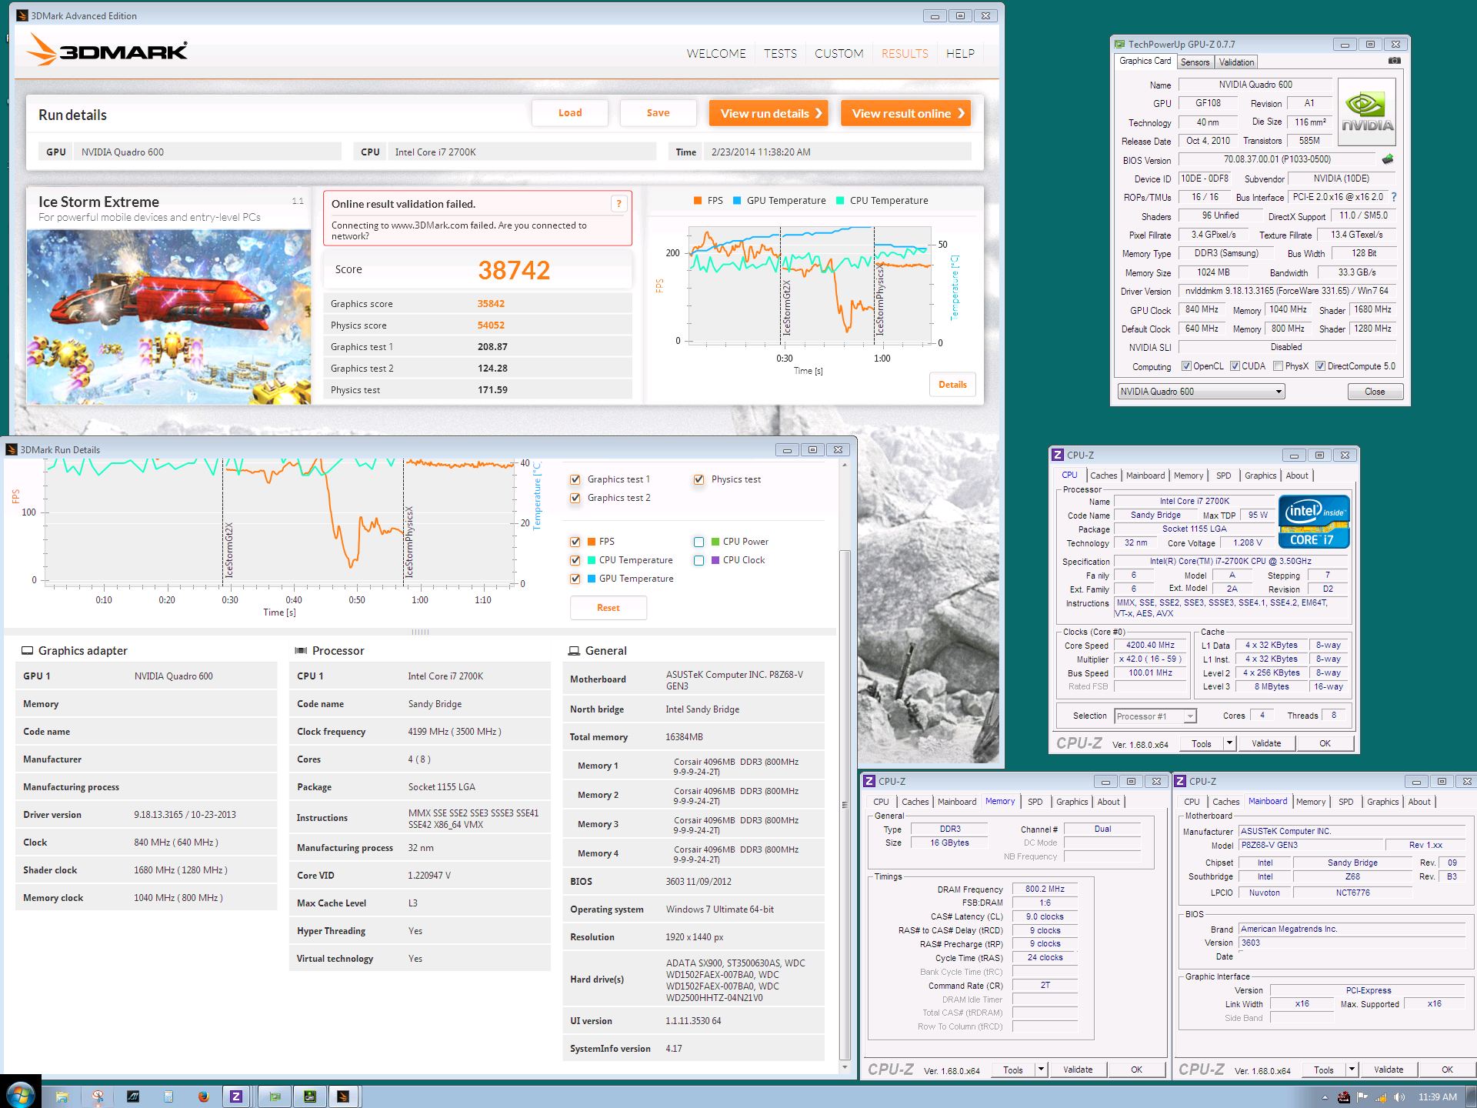Click the FPS orange legend swatch
The width and height of the screenshot is (1477, 1108).
pos(698,201)
